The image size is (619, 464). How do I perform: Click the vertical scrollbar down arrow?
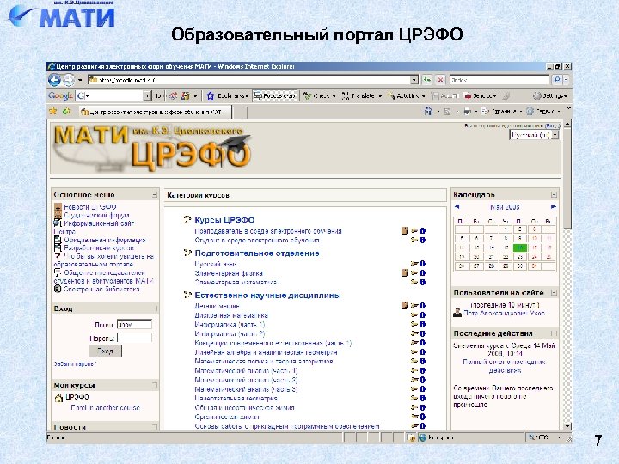coord(567,426)
